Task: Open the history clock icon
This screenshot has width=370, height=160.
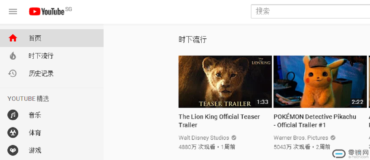Action: 12,73
